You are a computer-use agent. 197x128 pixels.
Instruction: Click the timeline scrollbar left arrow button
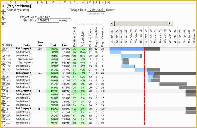coord(112,23)
